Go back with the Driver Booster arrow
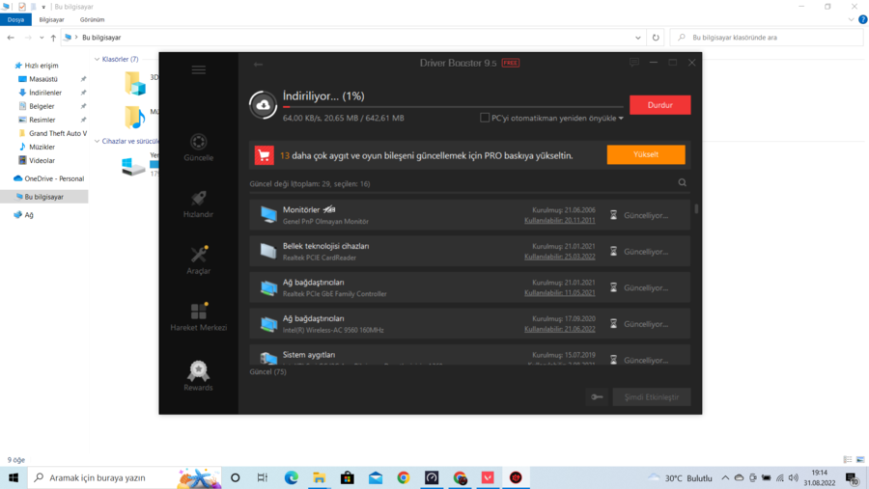869x489 pixels. 258,65
